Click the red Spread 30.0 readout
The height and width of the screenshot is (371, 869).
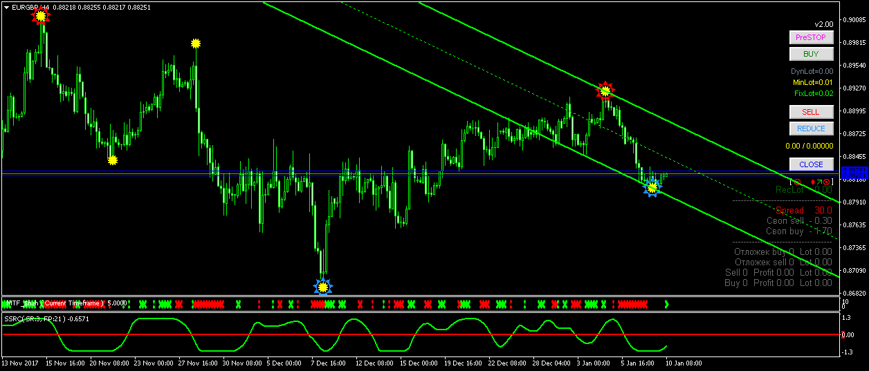pyautogui.click(x=803, y=210)
